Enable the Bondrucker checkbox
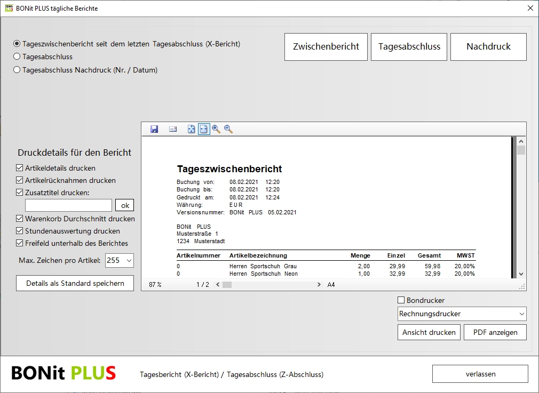Viewport: 539px width, 393px height. point(401,300)
